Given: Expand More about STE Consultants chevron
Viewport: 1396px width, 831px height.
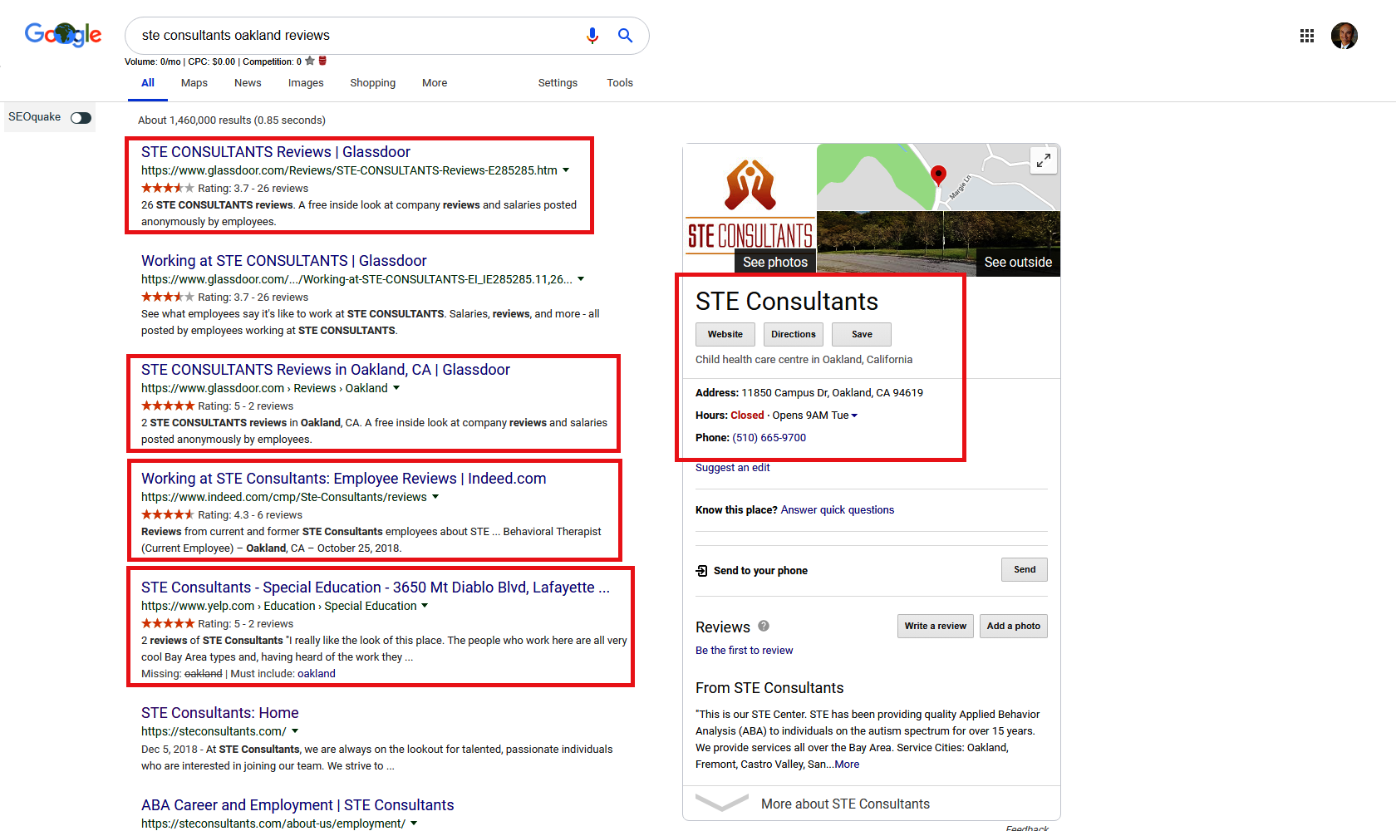Looking at the screenshot, I should coord(721,803).
